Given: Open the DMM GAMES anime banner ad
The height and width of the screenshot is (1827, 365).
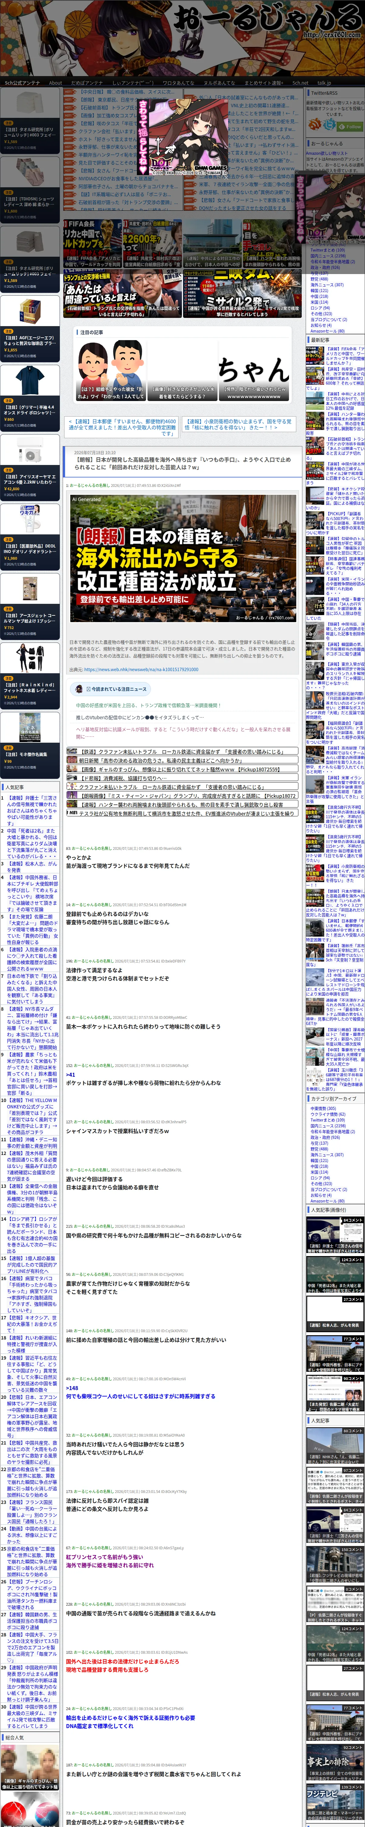Looking at the screenshot, I should point(182,137).
